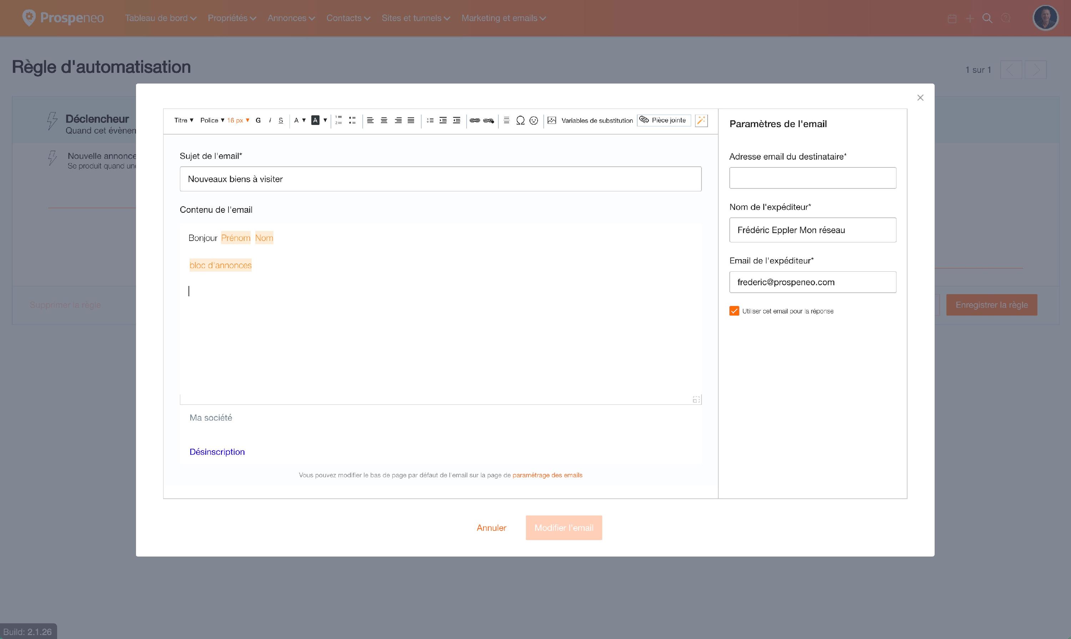Click the 'Paramètres de l'email' heading
Viewport: 1071px width, 639px height.
[778, 124]
